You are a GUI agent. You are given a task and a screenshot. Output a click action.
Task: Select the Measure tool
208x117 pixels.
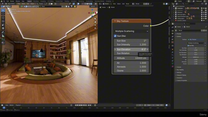(x=3, y=36)
